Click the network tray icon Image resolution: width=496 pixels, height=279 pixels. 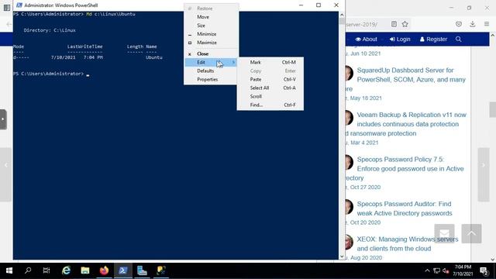point(436,270)
